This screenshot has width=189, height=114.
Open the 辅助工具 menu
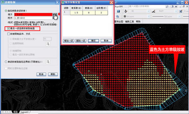pos(129,22)
